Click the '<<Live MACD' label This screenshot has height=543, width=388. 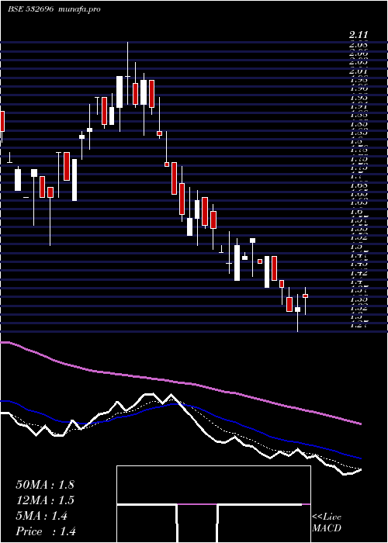pyautogui.click(x=327, y=523)
